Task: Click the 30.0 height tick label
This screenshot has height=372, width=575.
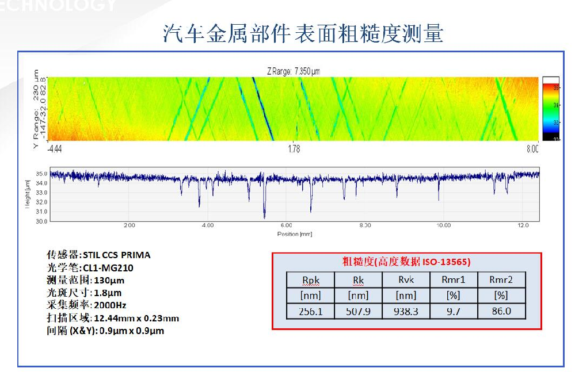Action: pos(41,221)
